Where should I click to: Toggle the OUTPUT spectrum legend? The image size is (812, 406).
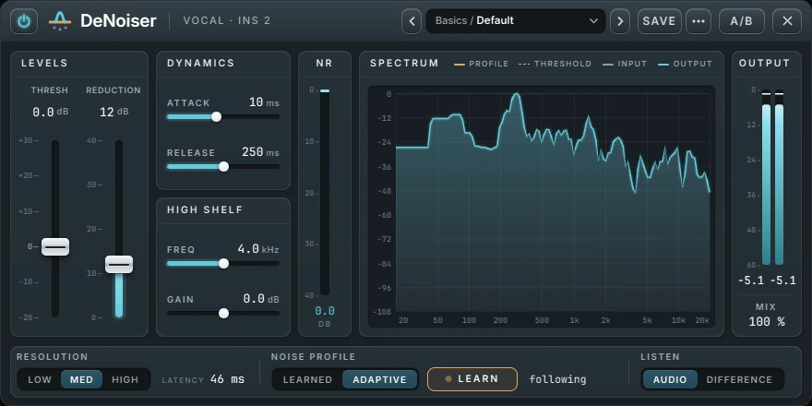(685, 64)
